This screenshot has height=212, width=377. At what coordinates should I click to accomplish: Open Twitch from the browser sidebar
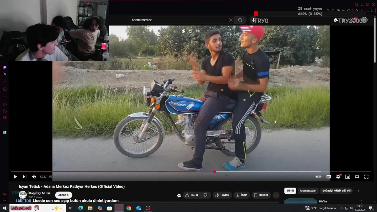[x=5, y=67]
